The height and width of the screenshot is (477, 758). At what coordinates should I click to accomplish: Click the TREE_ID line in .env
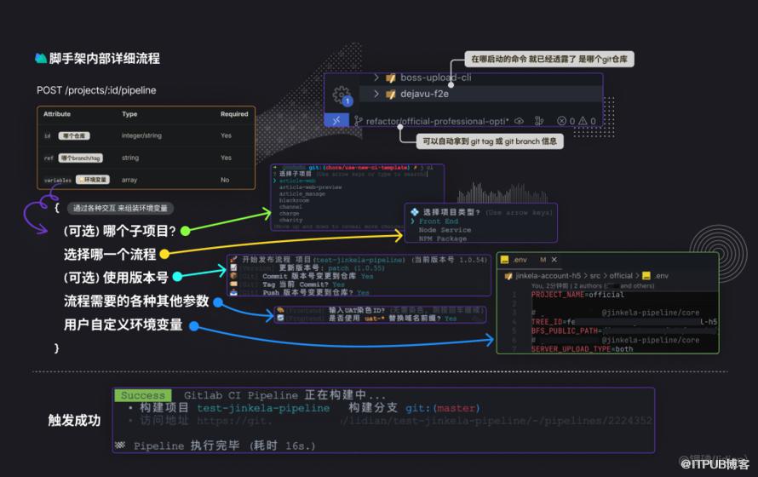pyautogui.click(x=623, y=321)
